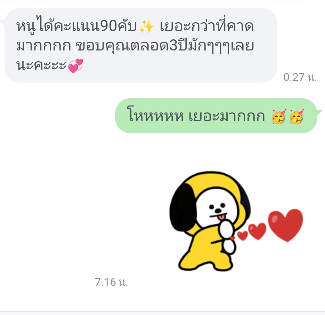The width and height of the screenshot is (325, 315).
Task: Tap the text เยอะมากกก in green bubble
Action: tap(227, 116)
